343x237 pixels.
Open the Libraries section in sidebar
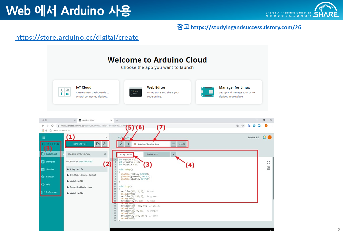(50, 169)
